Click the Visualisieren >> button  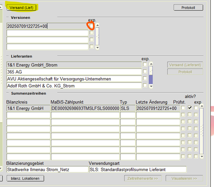(x=184, y=179)
